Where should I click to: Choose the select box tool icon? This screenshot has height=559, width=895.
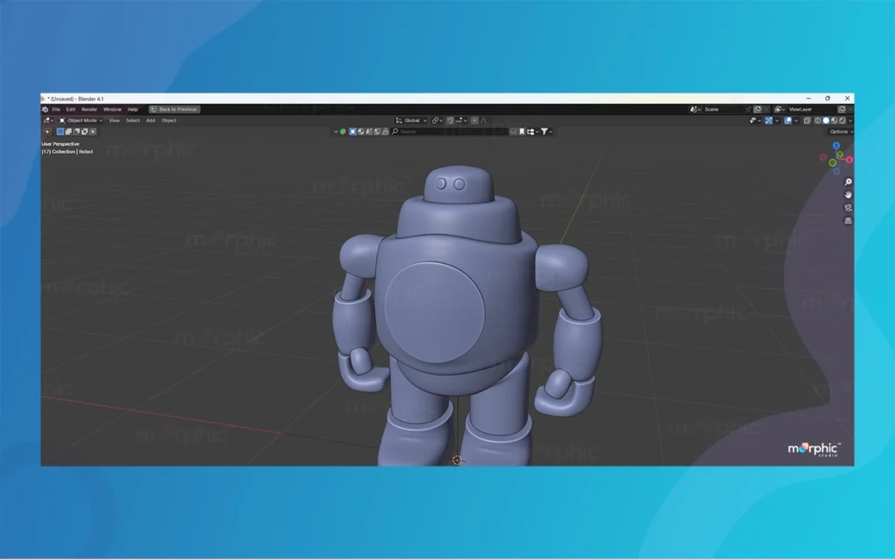[x=47, y=132]
